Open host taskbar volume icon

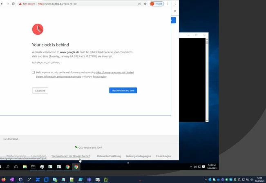point(252,180)
